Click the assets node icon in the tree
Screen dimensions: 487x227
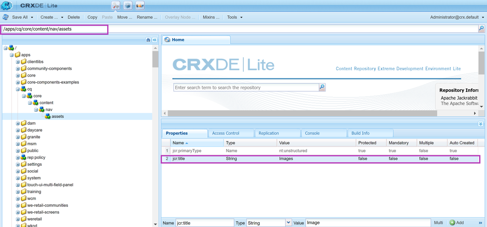point(48,116)
